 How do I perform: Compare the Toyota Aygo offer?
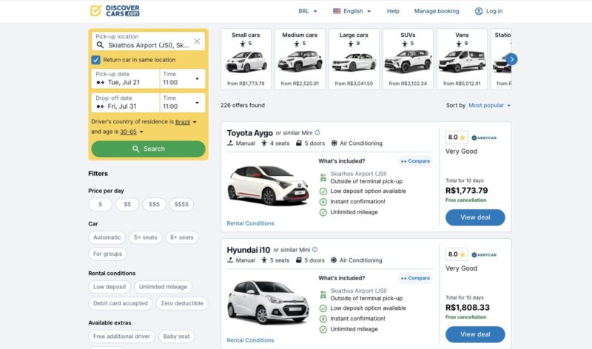click(x=415, y=161)
